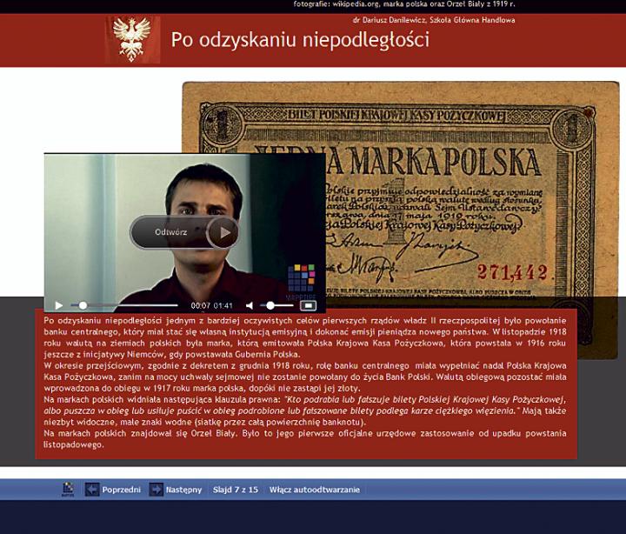This screenshot has height=534, width=626.
Task: Enable Włącz autoodtwarzanie autoplay
Action: (314, 490)
